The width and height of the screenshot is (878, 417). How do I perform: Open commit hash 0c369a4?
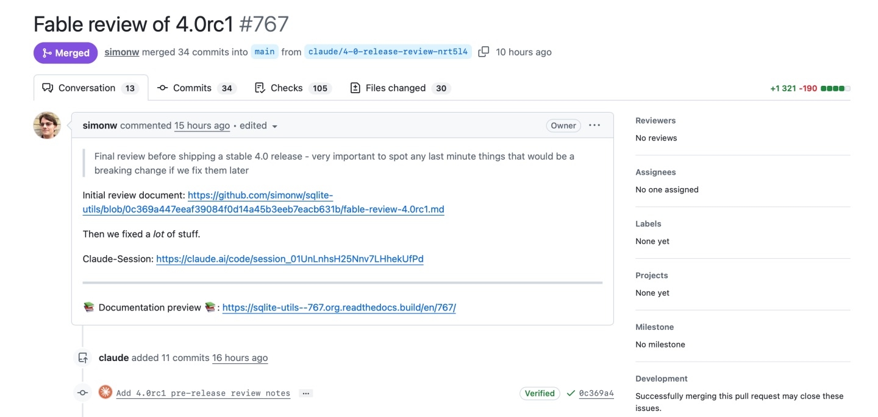pyautogui.click(x=596, y=393)
